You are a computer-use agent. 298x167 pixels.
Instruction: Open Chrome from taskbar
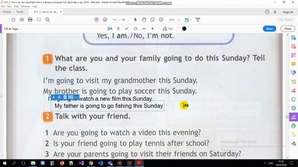coord(91,163)
